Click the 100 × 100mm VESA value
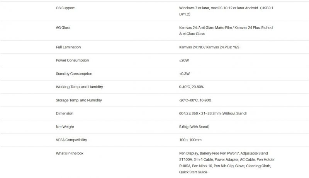The width and height of the screenshot is (309, 178). [190, 140]
